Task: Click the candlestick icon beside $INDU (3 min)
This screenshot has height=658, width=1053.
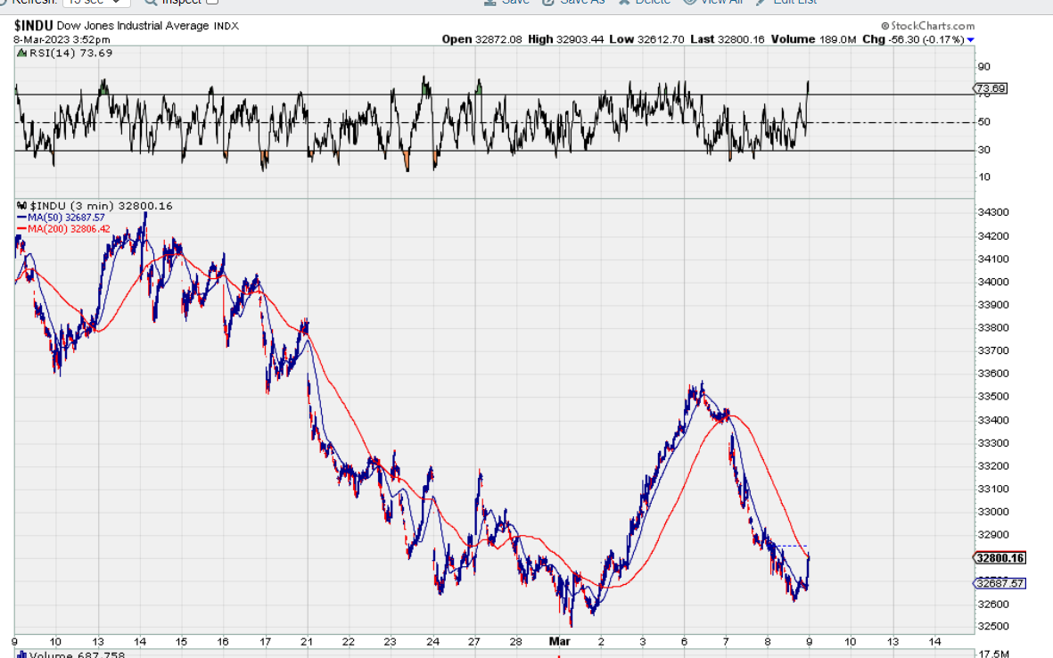Action: [21, 206]
